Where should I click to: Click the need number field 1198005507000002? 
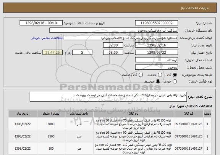pos(157,23)
